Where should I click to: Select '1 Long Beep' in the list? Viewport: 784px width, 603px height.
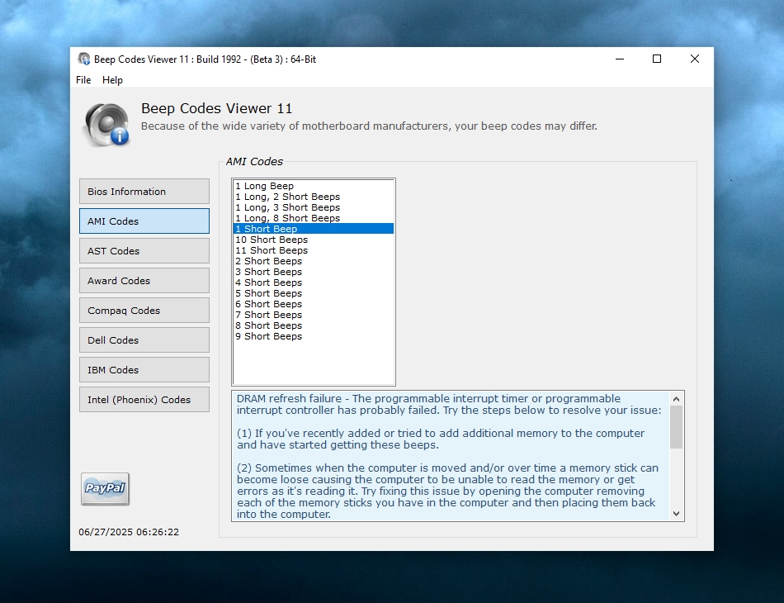coord(314,186)
